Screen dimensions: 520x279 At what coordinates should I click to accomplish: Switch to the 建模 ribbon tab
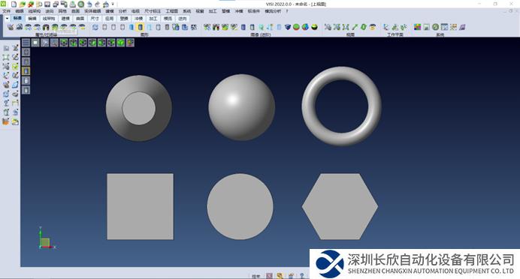(x=65, y=19)
